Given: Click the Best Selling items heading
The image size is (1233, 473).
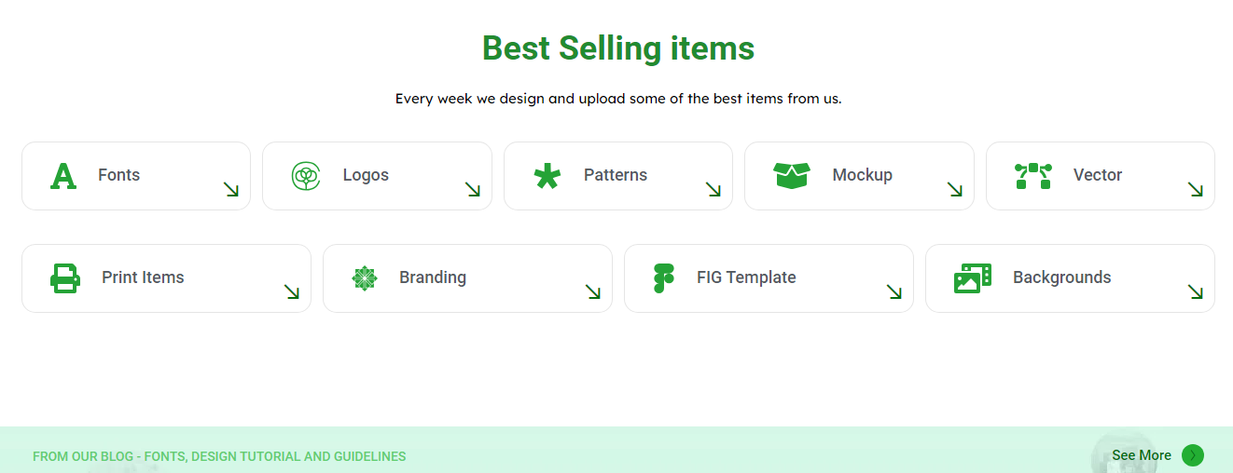Looking at the screenshot, I should (618, 47).
